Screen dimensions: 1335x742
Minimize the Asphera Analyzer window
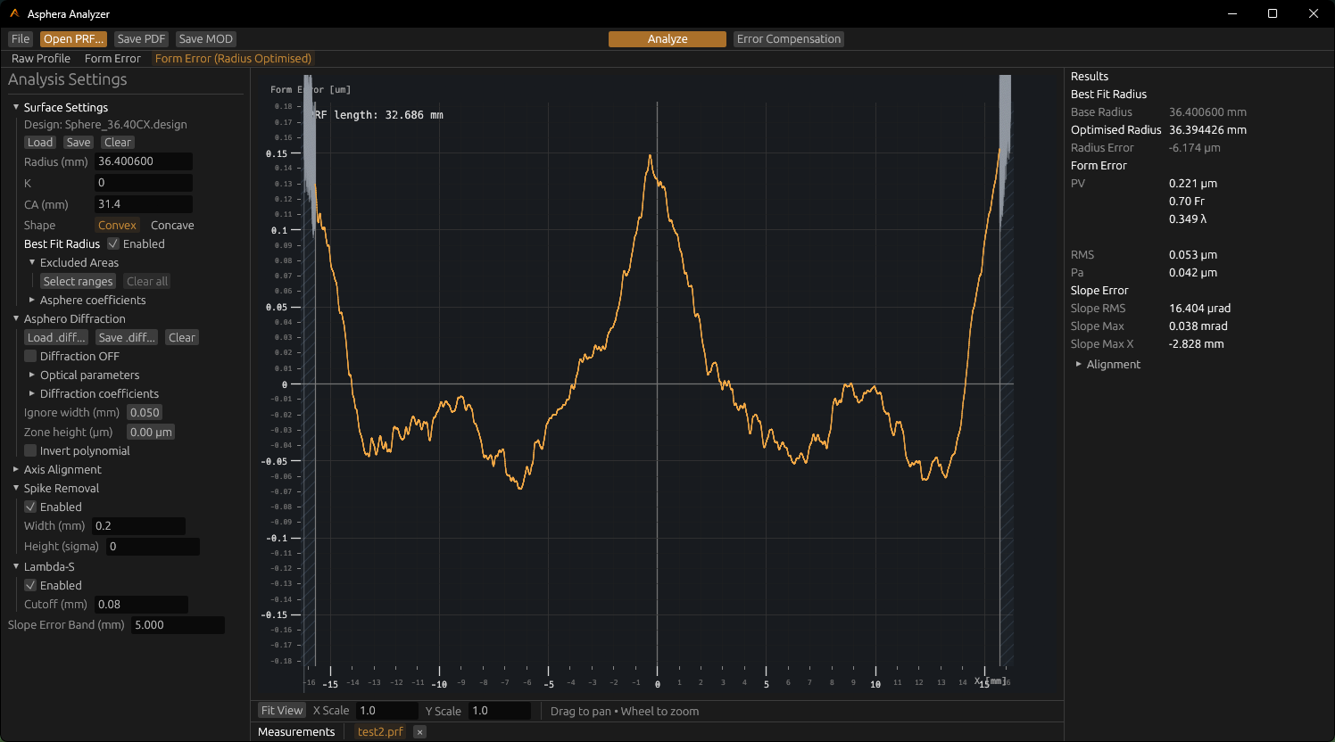point(1232,13)
